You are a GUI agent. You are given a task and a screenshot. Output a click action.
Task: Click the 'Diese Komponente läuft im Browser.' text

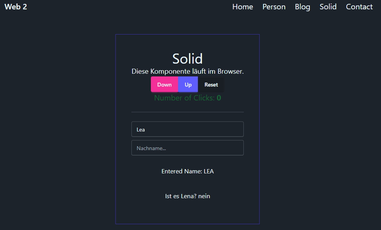187,71
